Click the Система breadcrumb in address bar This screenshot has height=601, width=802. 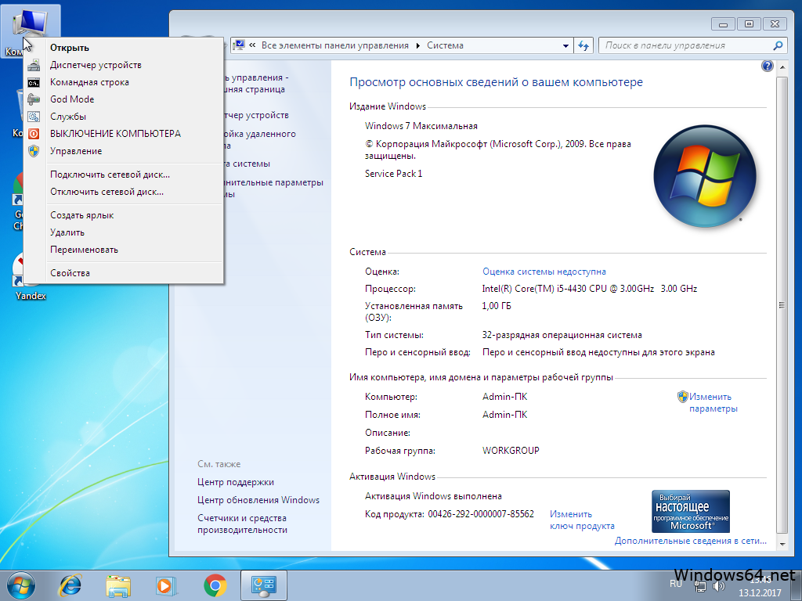click(x=445, y=45)
